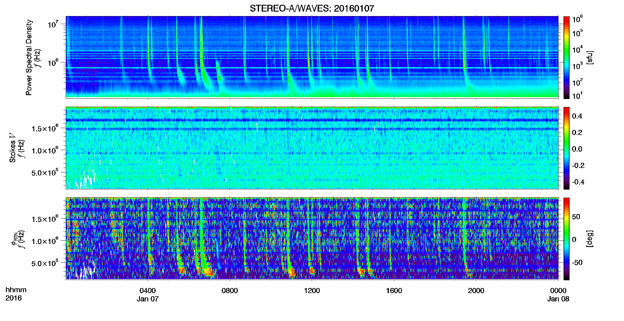The image size is (624, 321).
Task: Click the "2016" year label
Action: tap(13, 298)
